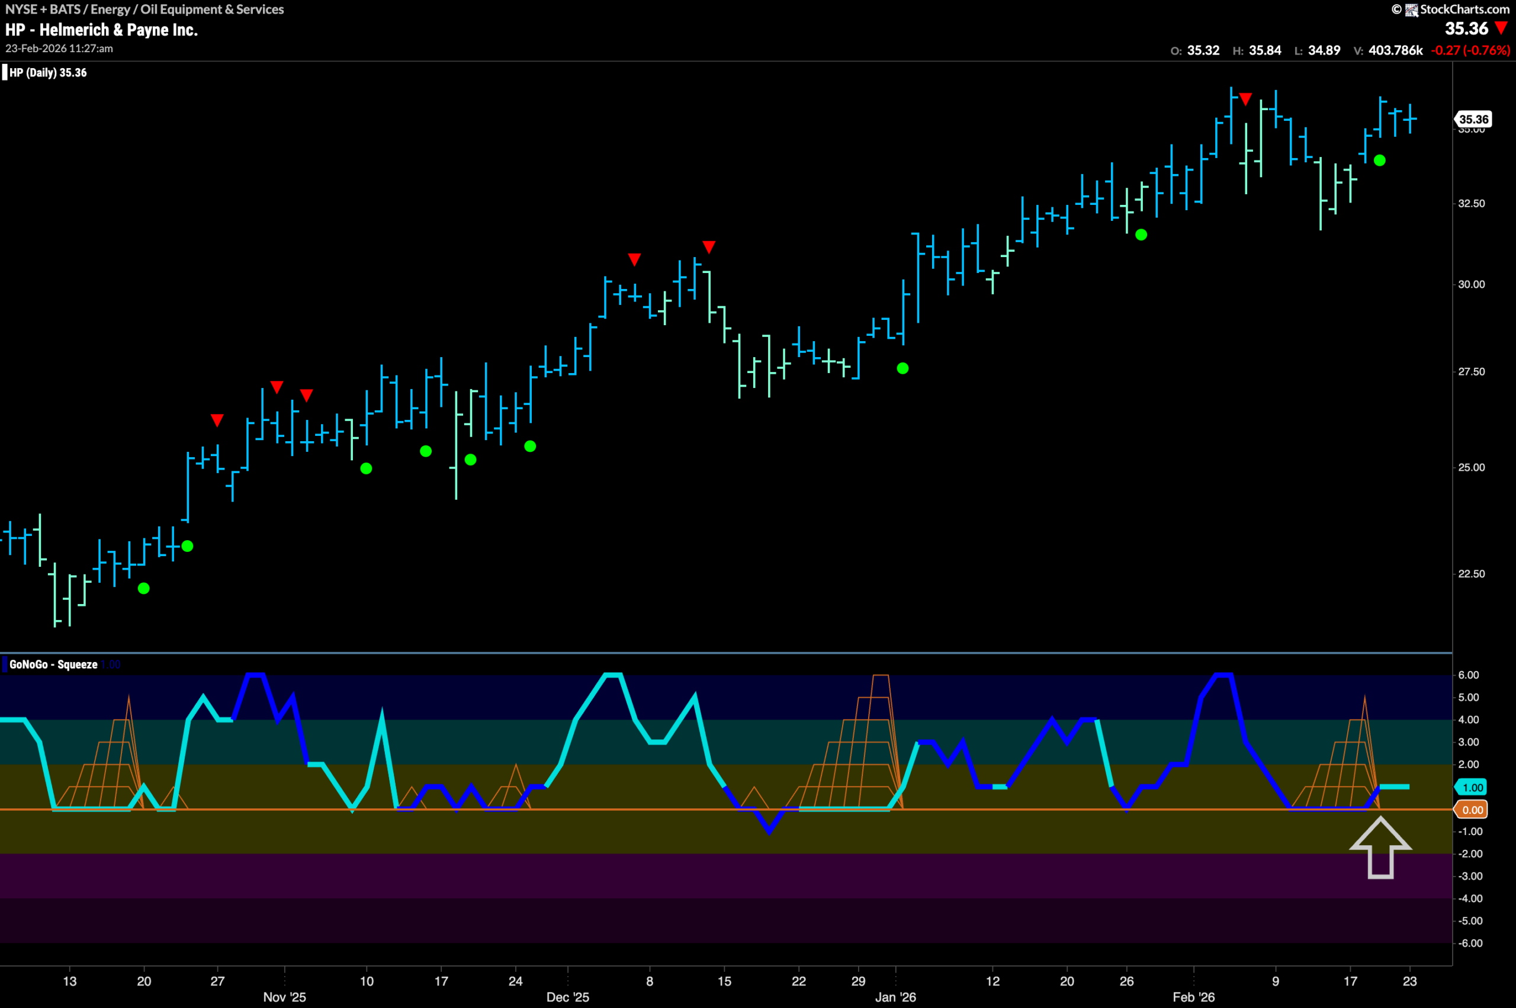The image size is (1516, 1008).
Task: Click the green dot marker at the start of Jan '26
Action: tap(903, 368)
